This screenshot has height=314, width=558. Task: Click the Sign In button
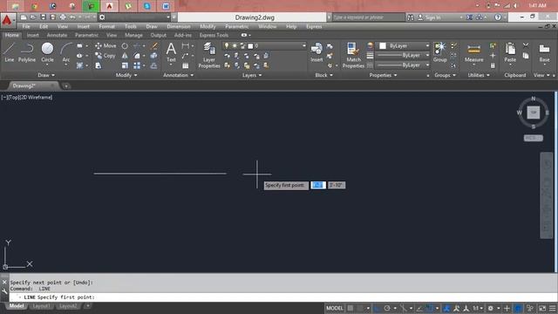(429, 17)
